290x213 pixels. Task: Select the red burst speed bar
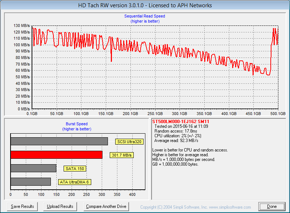click(56, 155)
